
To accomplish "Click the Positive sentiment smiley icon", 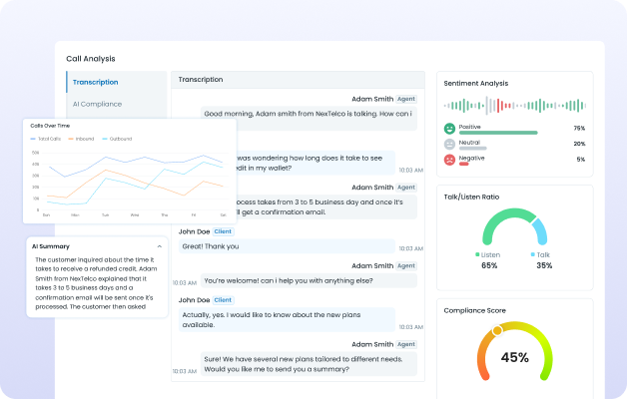I will point(450,129).
